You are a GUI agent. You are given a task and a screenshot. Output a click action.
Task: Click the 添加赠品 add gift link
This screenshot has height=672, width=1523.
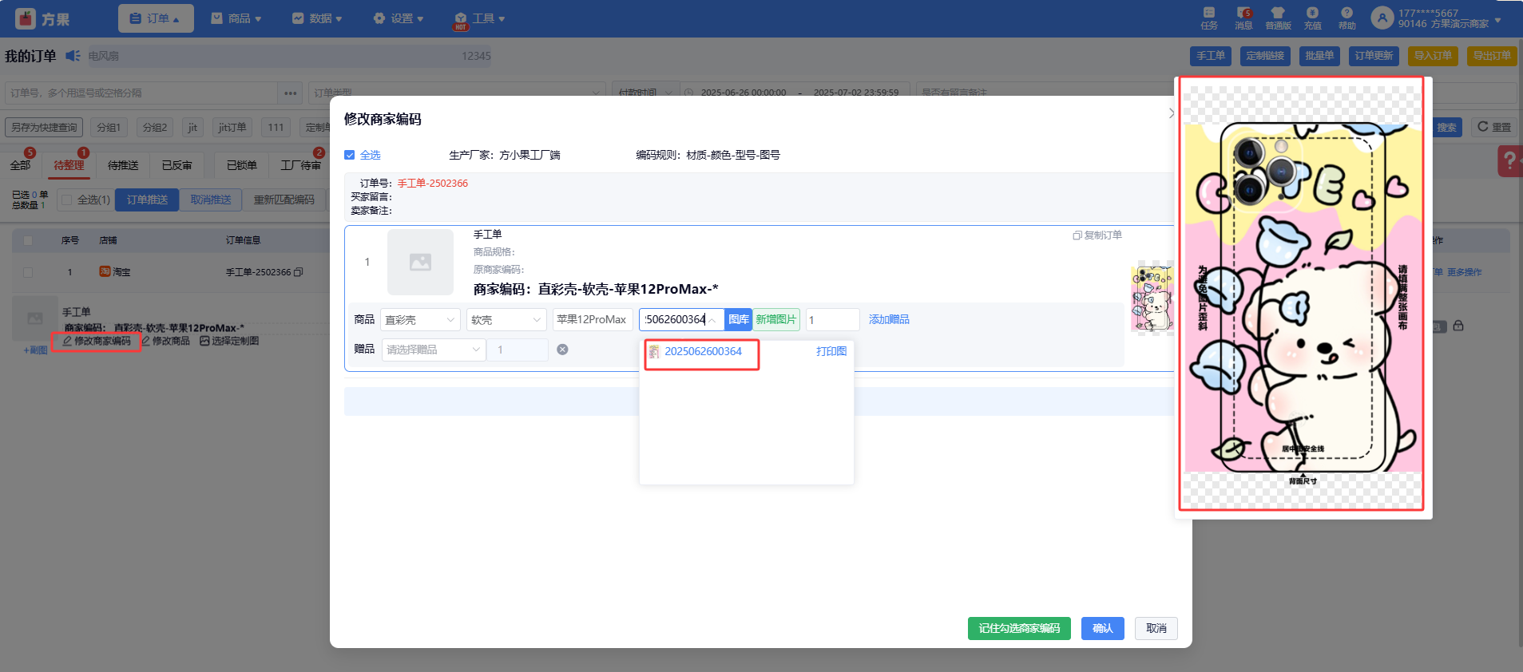[x=889, y=319]
